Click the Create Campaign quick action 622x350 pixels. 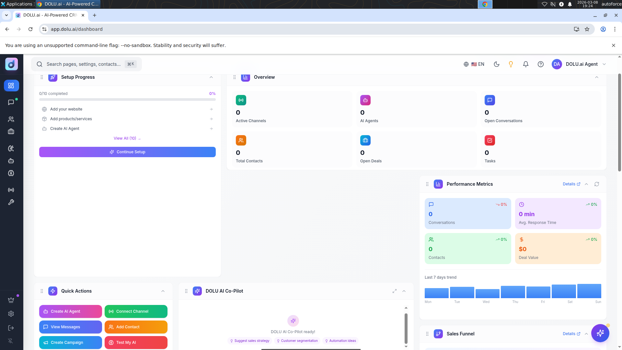[x=71, y=343]
